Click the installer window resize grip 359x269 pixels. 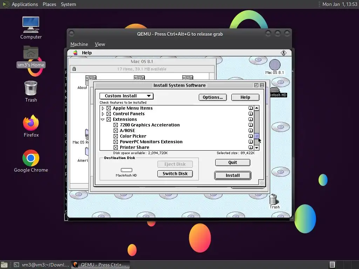pyautogui.click(x=262, y=182)
